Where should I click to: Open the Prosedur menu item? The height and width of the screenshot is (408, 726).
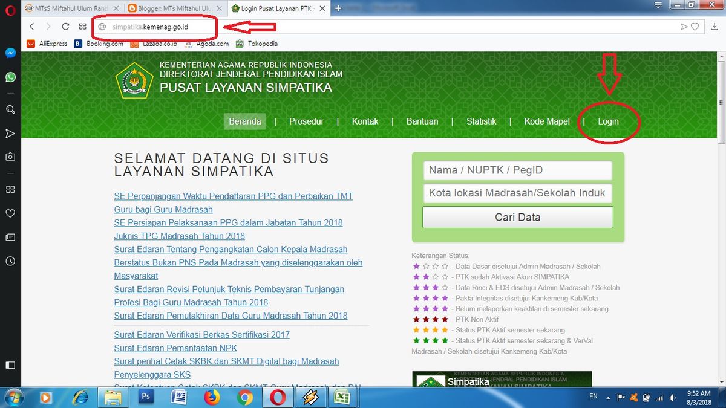click(306, 121)
